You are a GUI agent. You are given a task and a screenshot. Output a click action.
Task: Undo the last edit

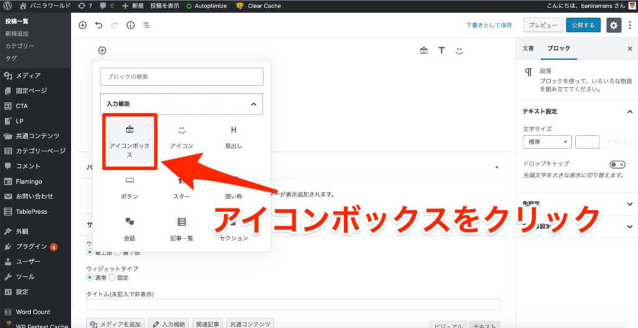(98, 25)
